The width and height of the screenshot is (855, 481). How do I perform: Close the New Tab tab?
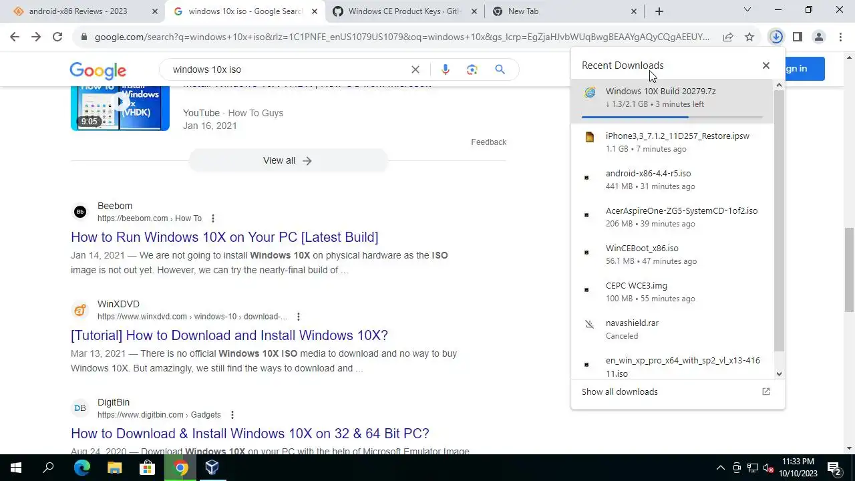click(634, 11)
